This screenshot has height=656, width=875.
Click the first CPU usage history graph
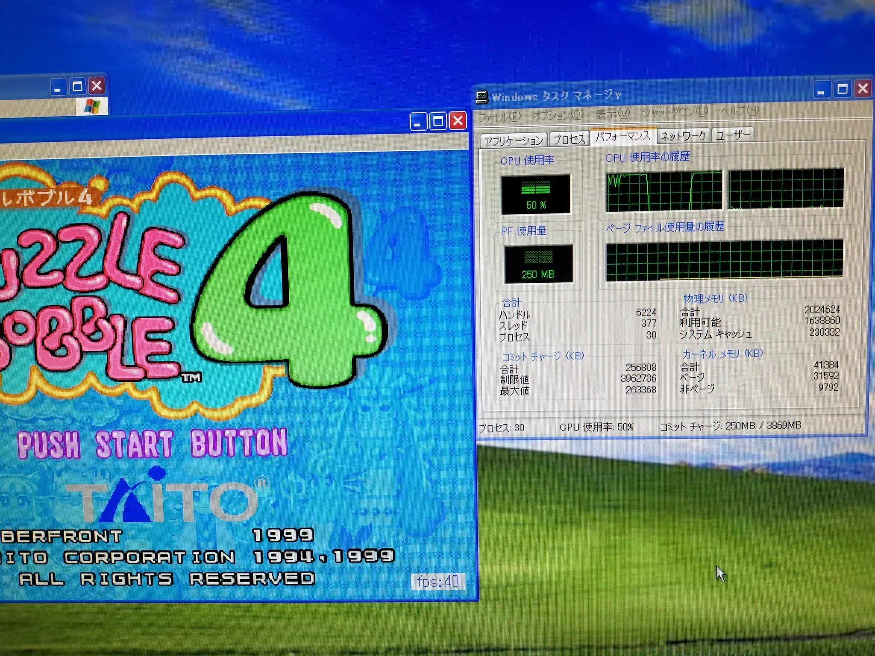[664, 191]
